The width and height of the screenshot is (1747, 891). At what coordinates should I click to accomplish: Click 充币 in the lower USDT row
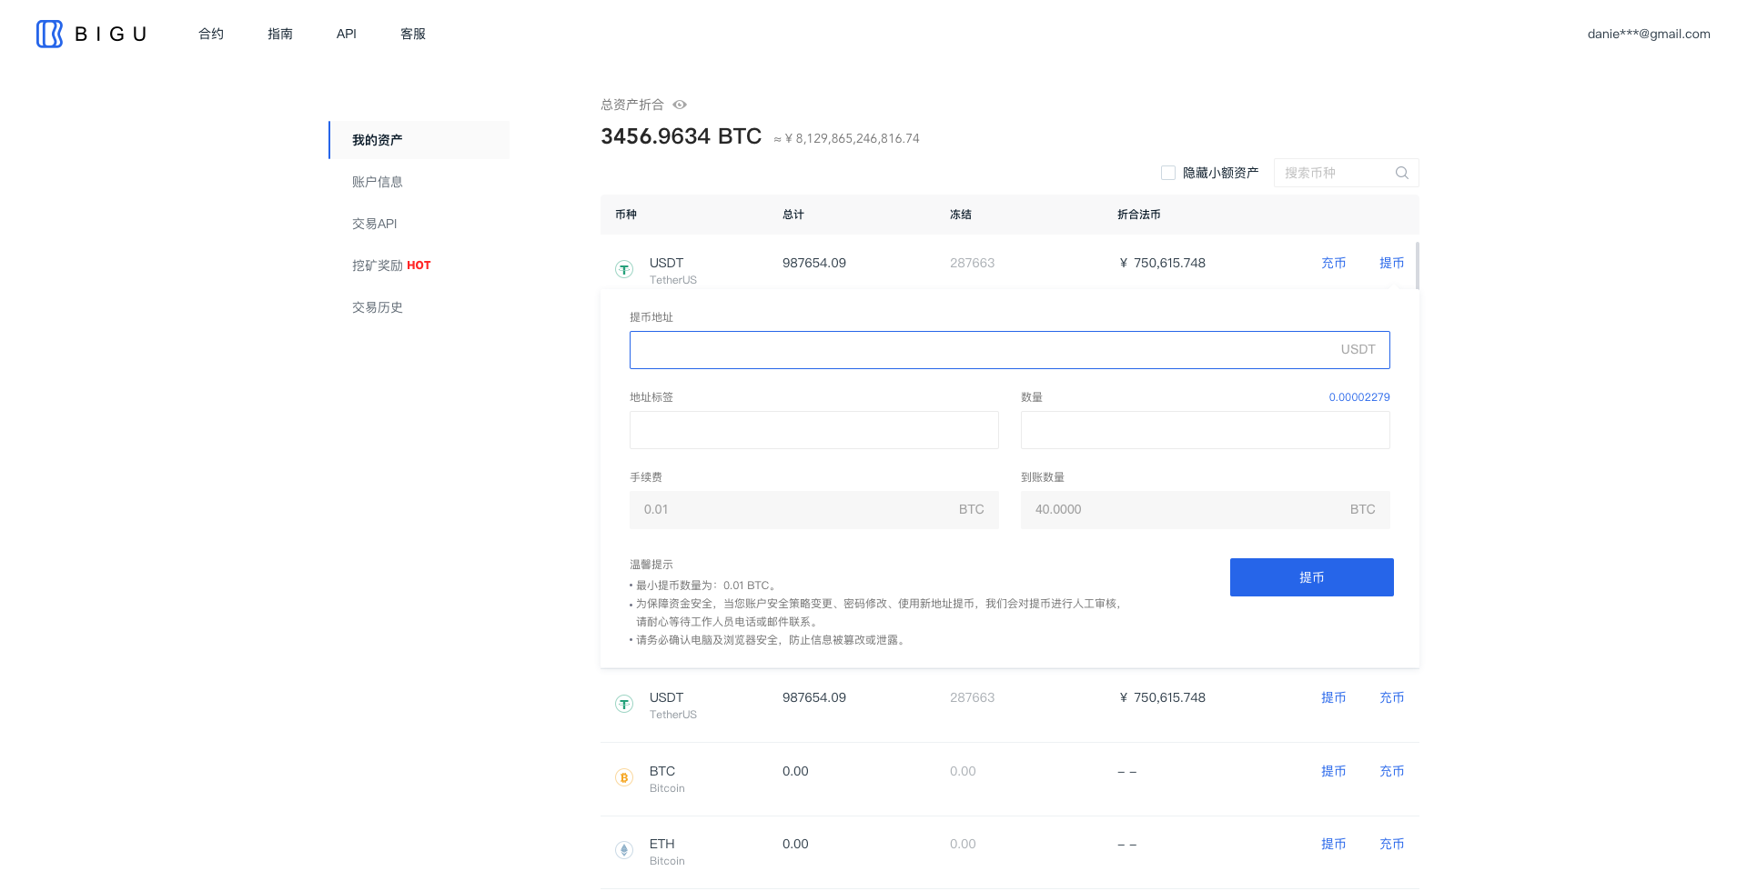1392,697
